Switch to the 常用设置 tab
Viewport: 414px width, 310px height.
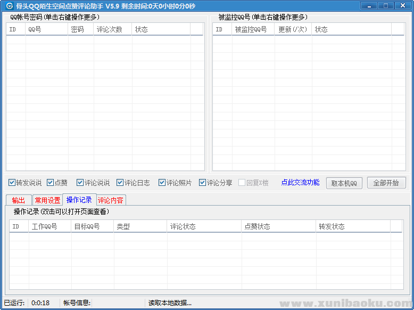47,200
